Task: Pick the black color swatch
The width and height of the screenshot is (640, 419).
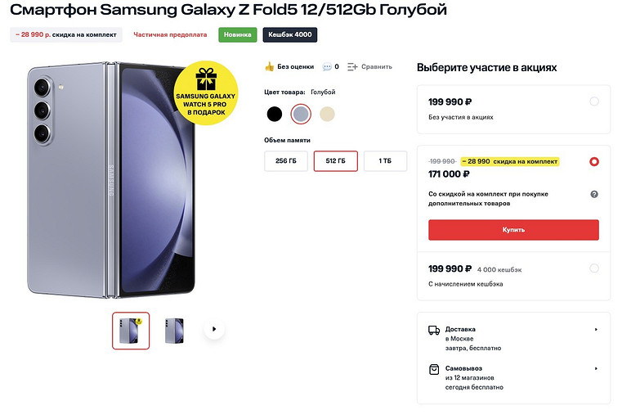Action: point(275,115)
